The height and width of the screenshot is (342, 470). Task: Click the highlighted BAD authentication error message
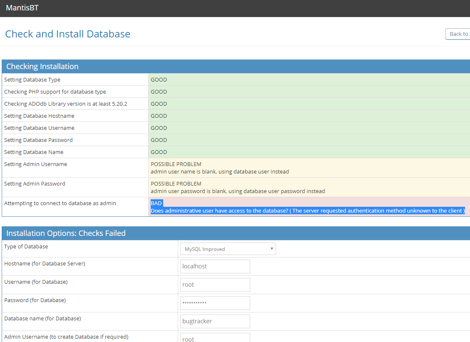(x=307, y=211)
